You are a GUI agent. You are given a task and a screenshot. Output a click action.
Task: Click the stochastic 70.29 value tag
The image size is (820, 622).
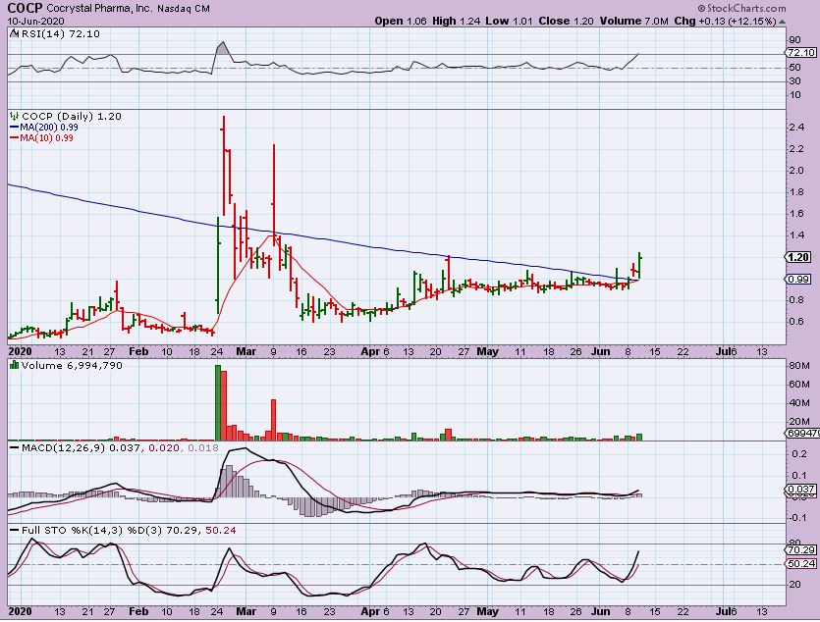coord(799,551)
